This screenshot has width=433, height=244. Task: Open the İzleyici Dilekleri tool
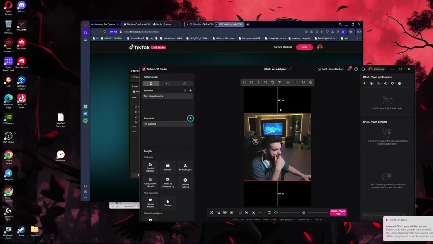pos(150,167)
